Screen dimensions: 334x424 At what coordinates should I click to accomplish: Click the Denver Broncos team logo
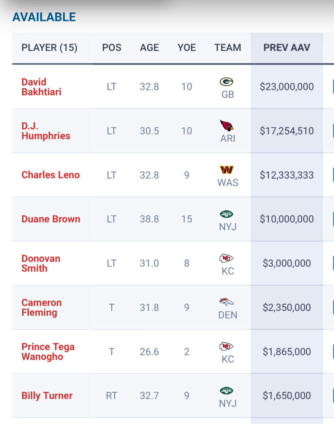[x=226, y=302]
